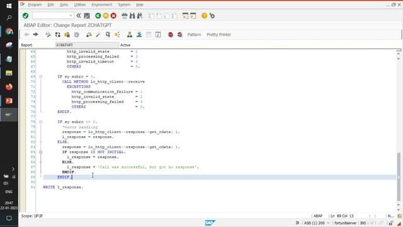
Task: Open the transaction command field dropdown
Action: click(x=71, y=16)
